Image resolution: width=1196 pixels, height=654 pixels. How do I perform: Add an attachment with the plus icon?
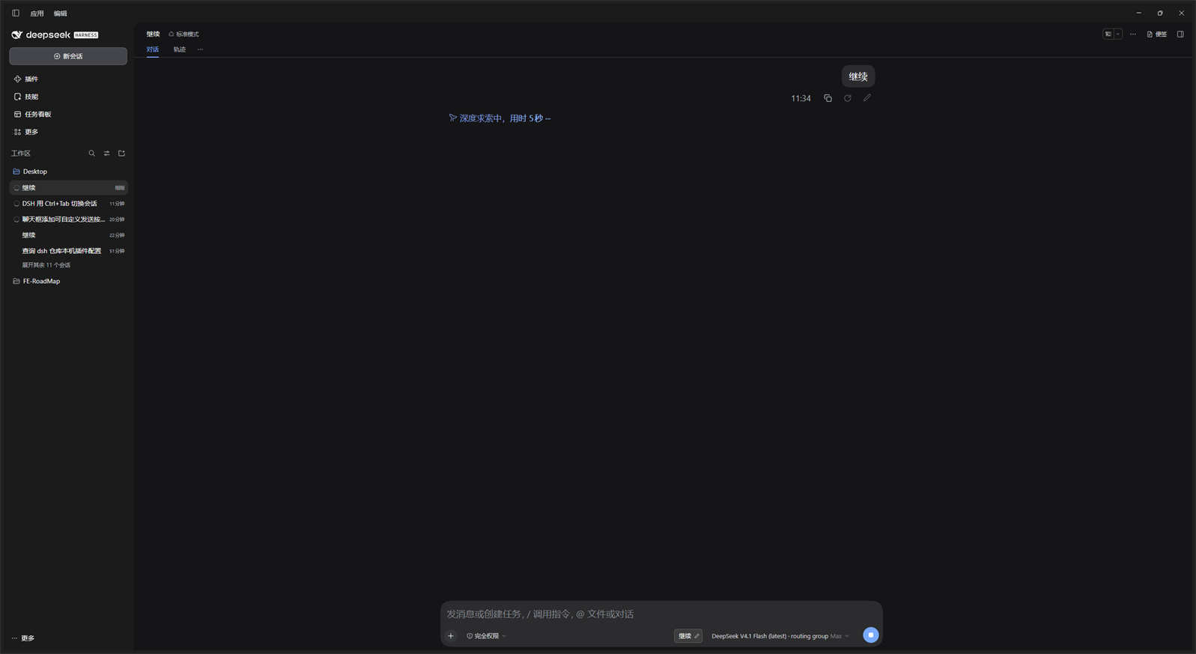451,636
